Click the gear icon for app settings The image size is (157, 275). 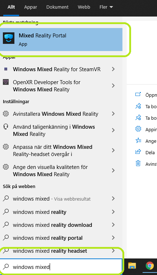[138, 129]
